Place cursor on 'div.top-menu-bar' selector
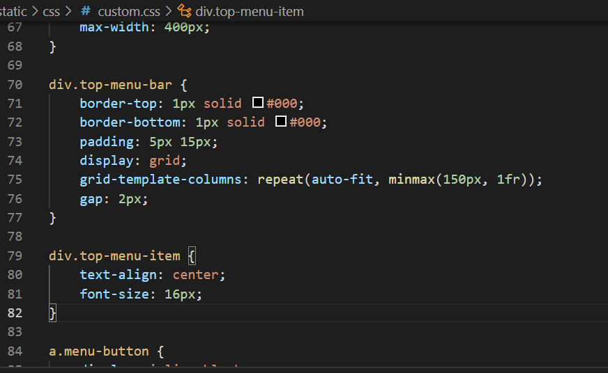 tap(110, 85)
